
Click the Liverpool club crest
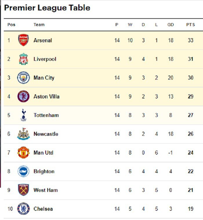(x=23, y=59)
